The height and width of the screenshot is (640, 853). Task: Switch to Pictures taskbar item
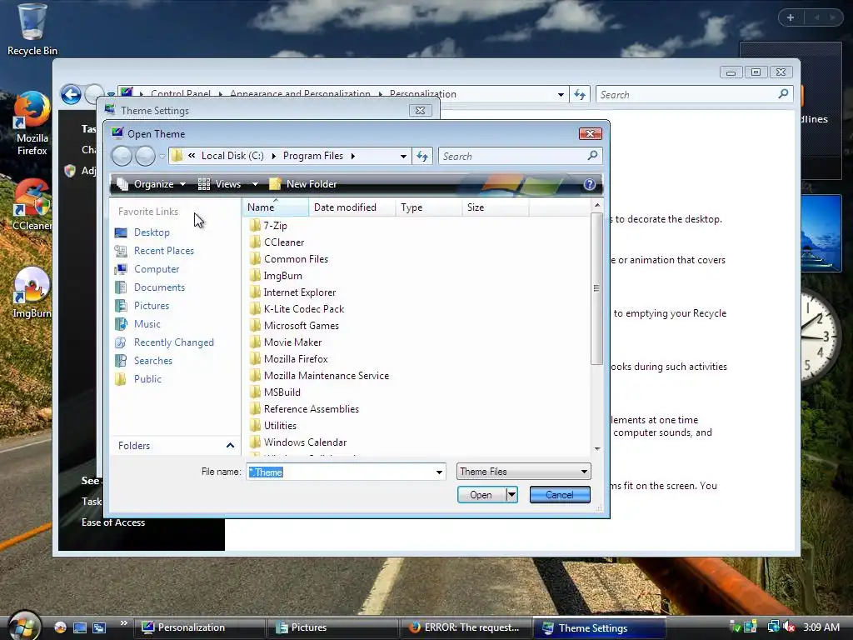(333, 627)
